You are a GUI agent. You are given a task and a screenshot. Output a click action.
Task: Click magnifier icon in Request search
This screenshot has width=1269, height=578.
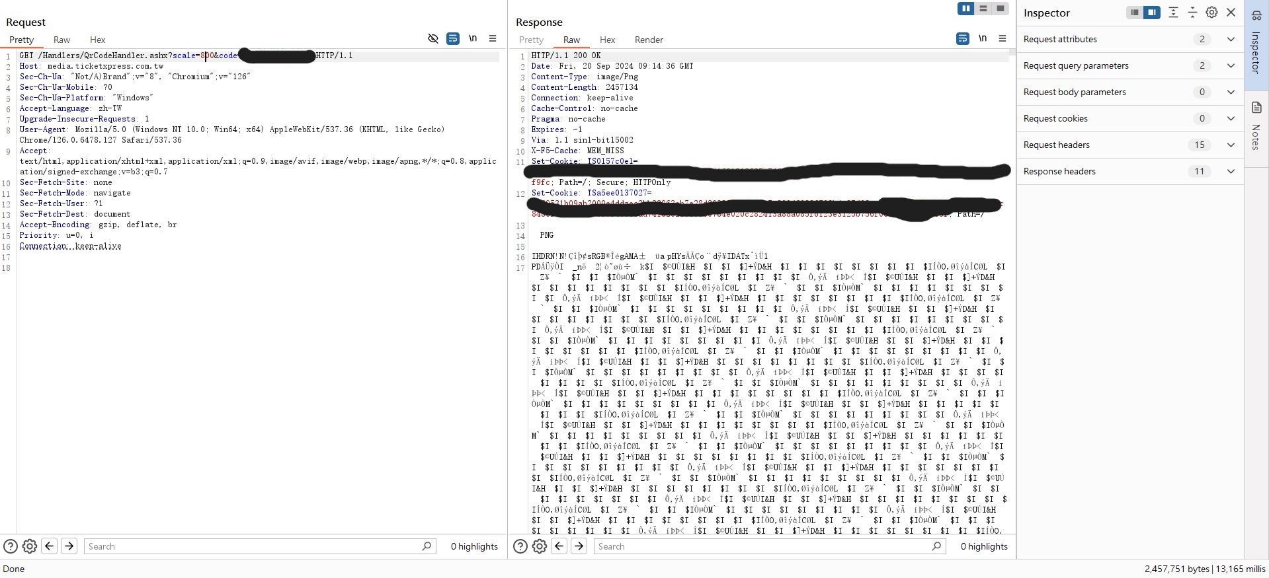[427, 546]
